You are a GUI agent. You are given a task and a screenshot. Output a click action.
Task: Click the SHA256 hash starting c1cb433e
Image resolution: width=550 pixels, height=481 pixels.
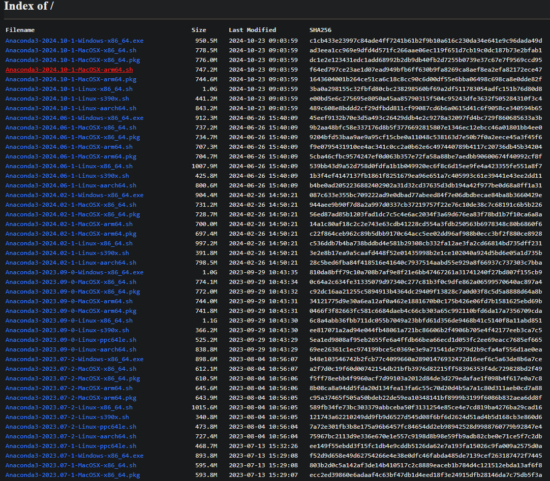(x=426, y=41)
